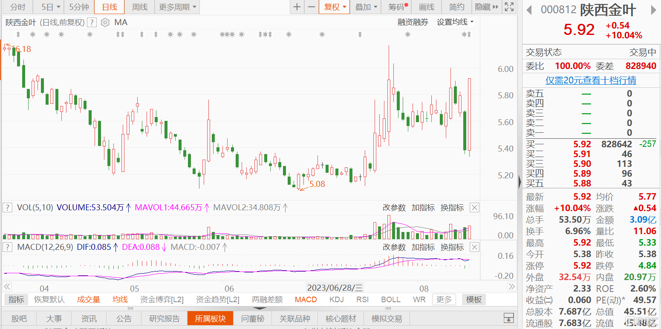
Task: Toggle 成交量 volume indicator
Action: point(88,300)
